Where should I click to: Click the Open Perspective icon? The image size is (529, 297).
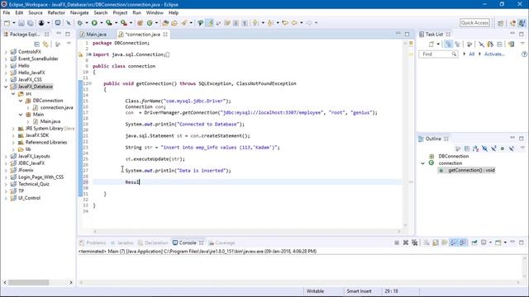click(501, 23)
